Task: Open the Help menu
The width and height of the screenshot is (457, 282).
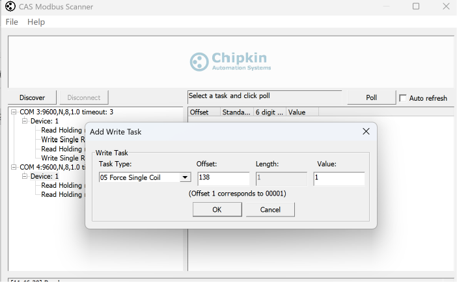Action: [36, 22]
